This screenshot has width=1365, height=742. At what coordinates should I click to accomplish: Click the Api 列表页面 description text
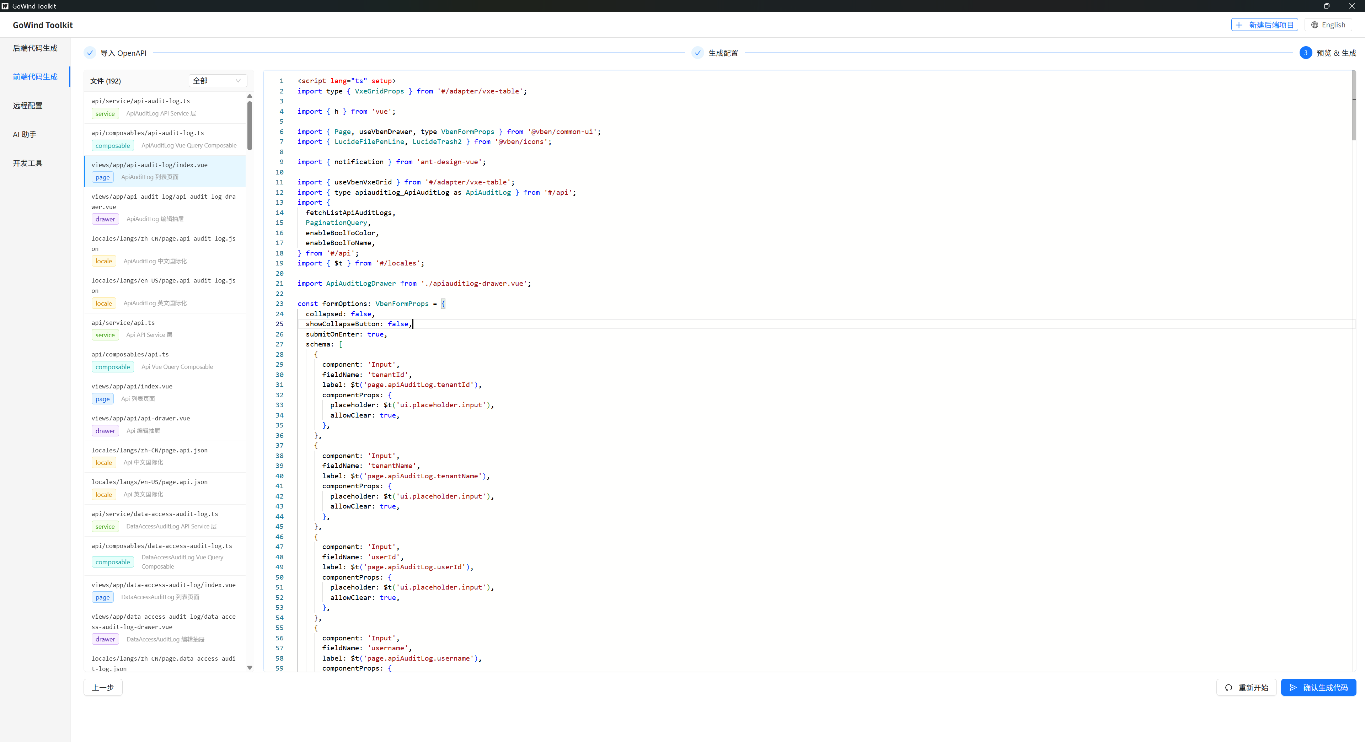coord(138,399)
